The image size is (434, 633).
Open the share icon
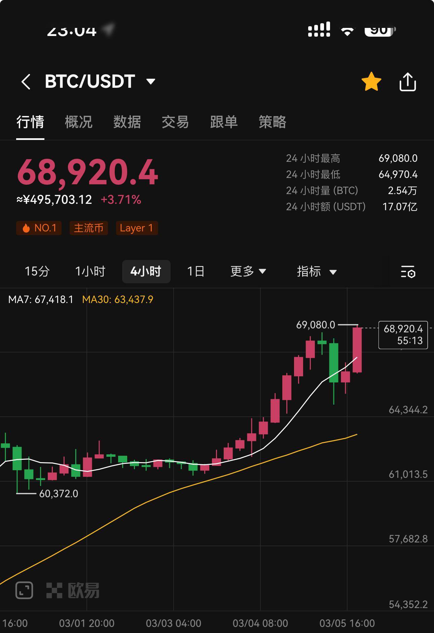[407, 82]
